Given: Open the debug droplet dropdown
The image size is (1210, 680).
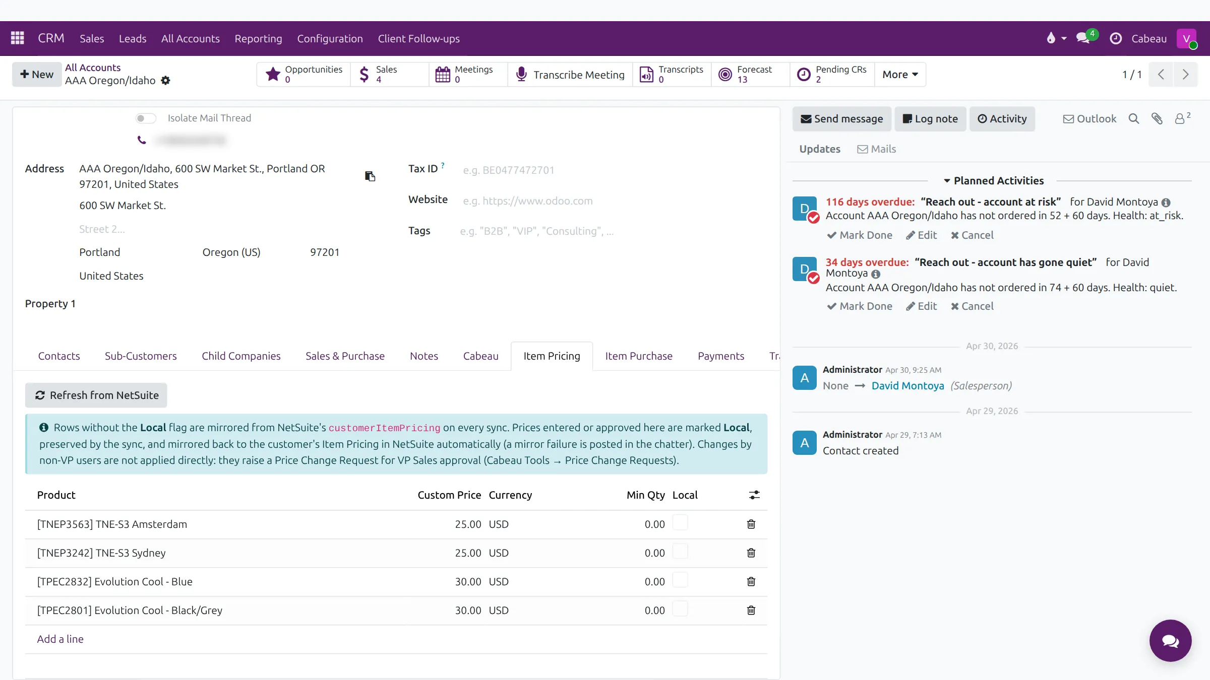Looking at the screenshot, I should tap(1056, 38).
